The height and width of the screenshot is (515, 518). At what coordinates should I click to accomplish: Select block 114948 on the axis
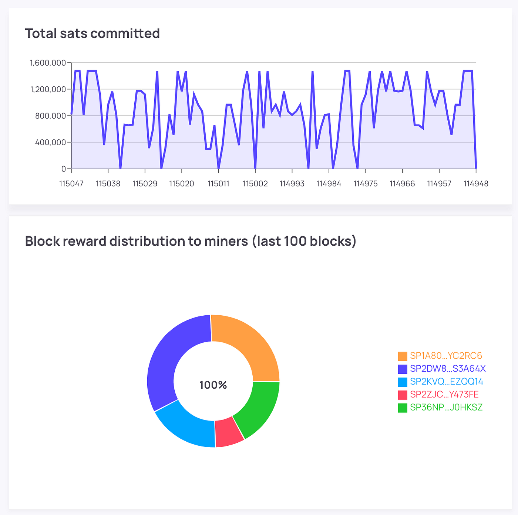(476, 183)
